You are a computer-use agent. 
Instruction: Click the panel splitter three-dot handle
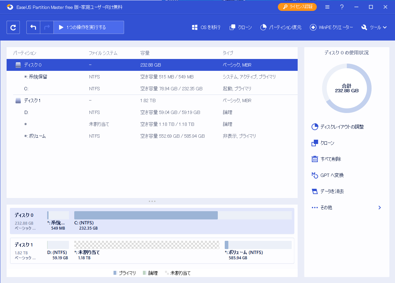pos(152,201)
